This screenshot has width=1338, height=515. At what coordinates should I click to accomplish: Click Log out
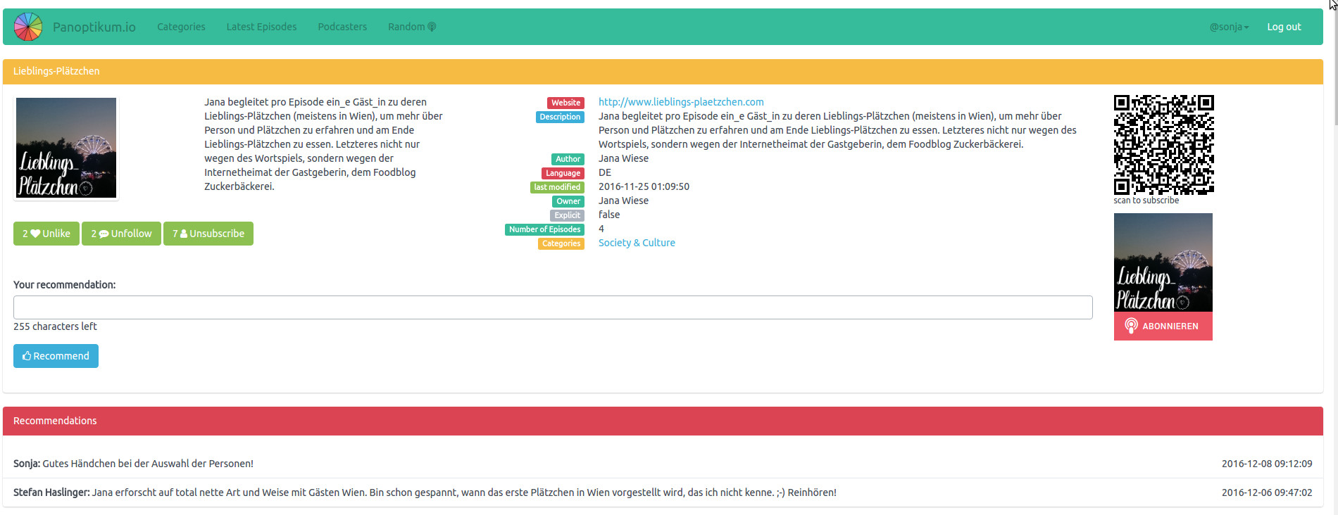(1284, 27)
